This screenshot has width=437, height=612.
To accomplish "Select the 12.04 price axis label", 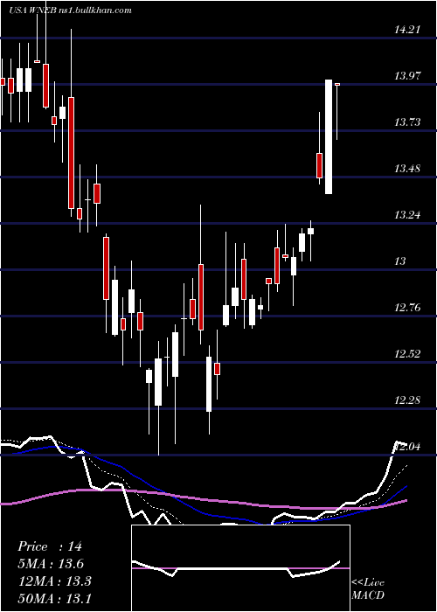I will 407,447.
